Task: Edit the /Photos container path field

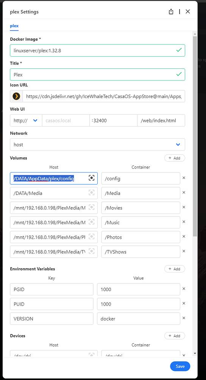Action: click(141, 237)
